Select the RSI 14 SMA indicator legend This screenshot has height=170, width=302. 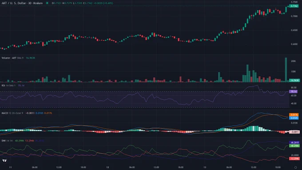click(8, 86)
